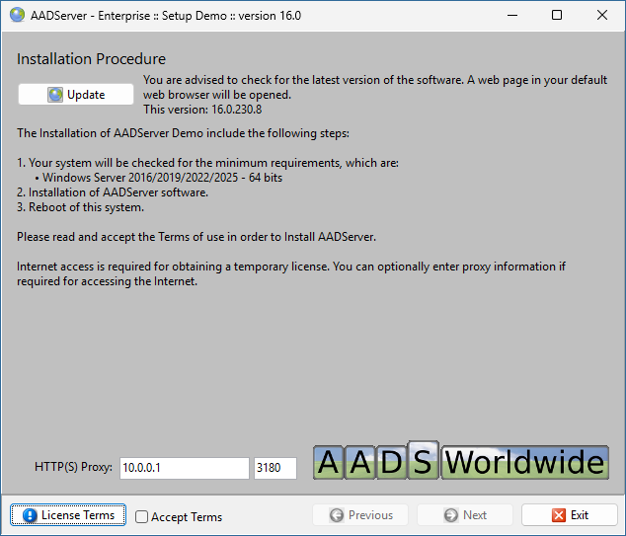Click the first "A" tile in logo
This screenshot has width=626, height=536.
pos(329,463)
